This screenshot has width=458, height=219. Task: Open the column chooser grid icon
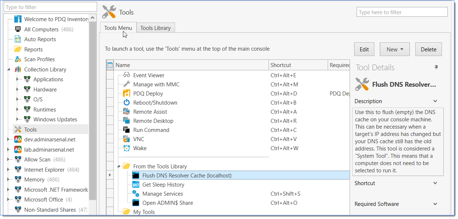(110, 65)
